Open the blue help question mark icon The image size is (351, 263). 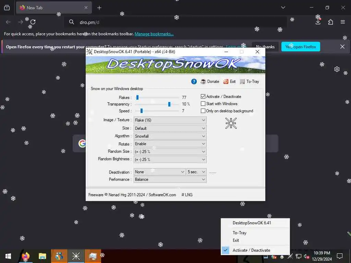click(x=194, y=82)
